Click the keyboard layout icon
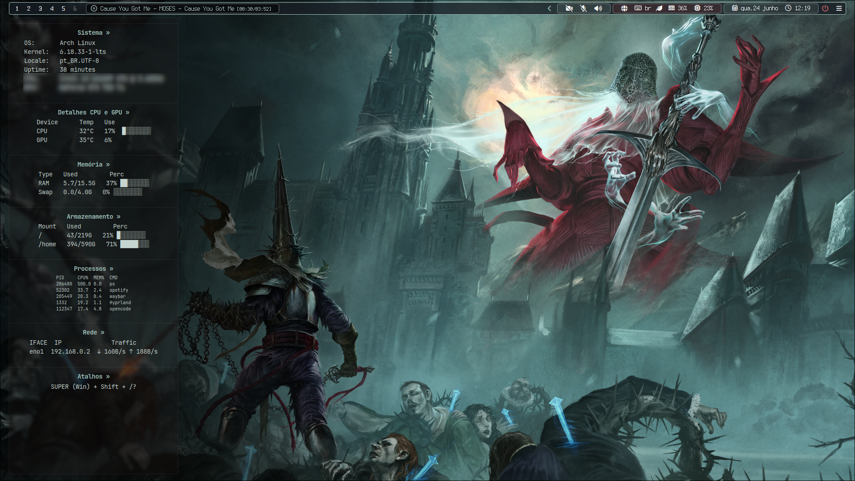Image resolution: width=855 pixels, height=481 pixels. [x=638, y=8]
